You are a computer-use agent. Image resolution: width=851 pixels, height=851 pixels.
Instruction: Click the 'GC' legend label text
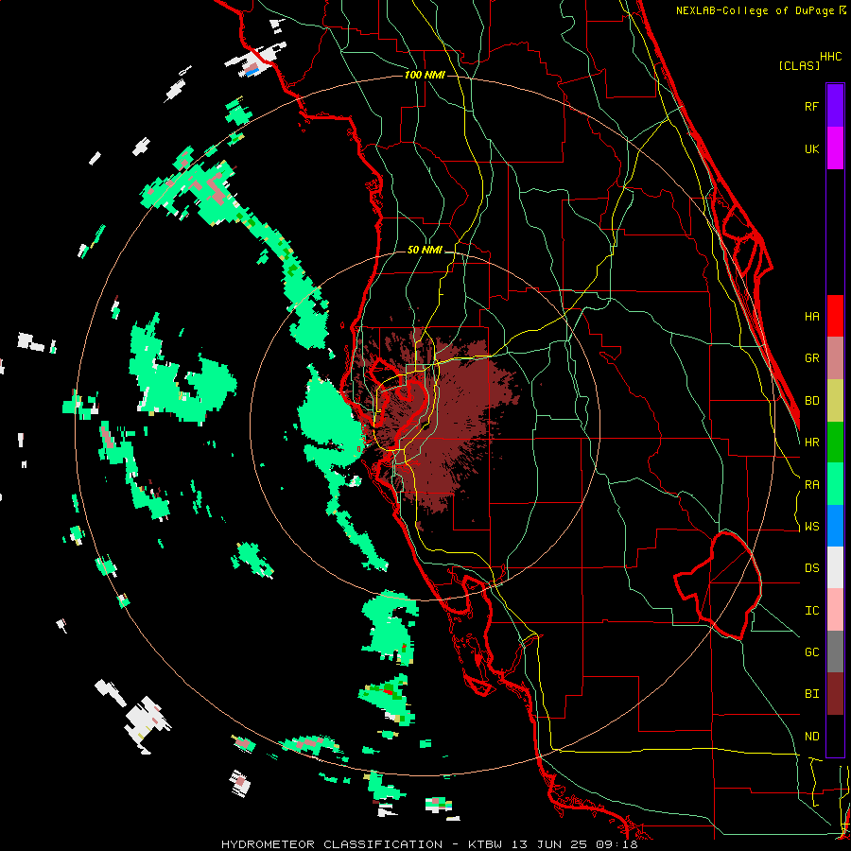click(x=811, y=652)
